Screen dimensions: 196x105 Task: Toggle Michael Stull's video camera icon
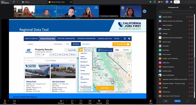192,29
